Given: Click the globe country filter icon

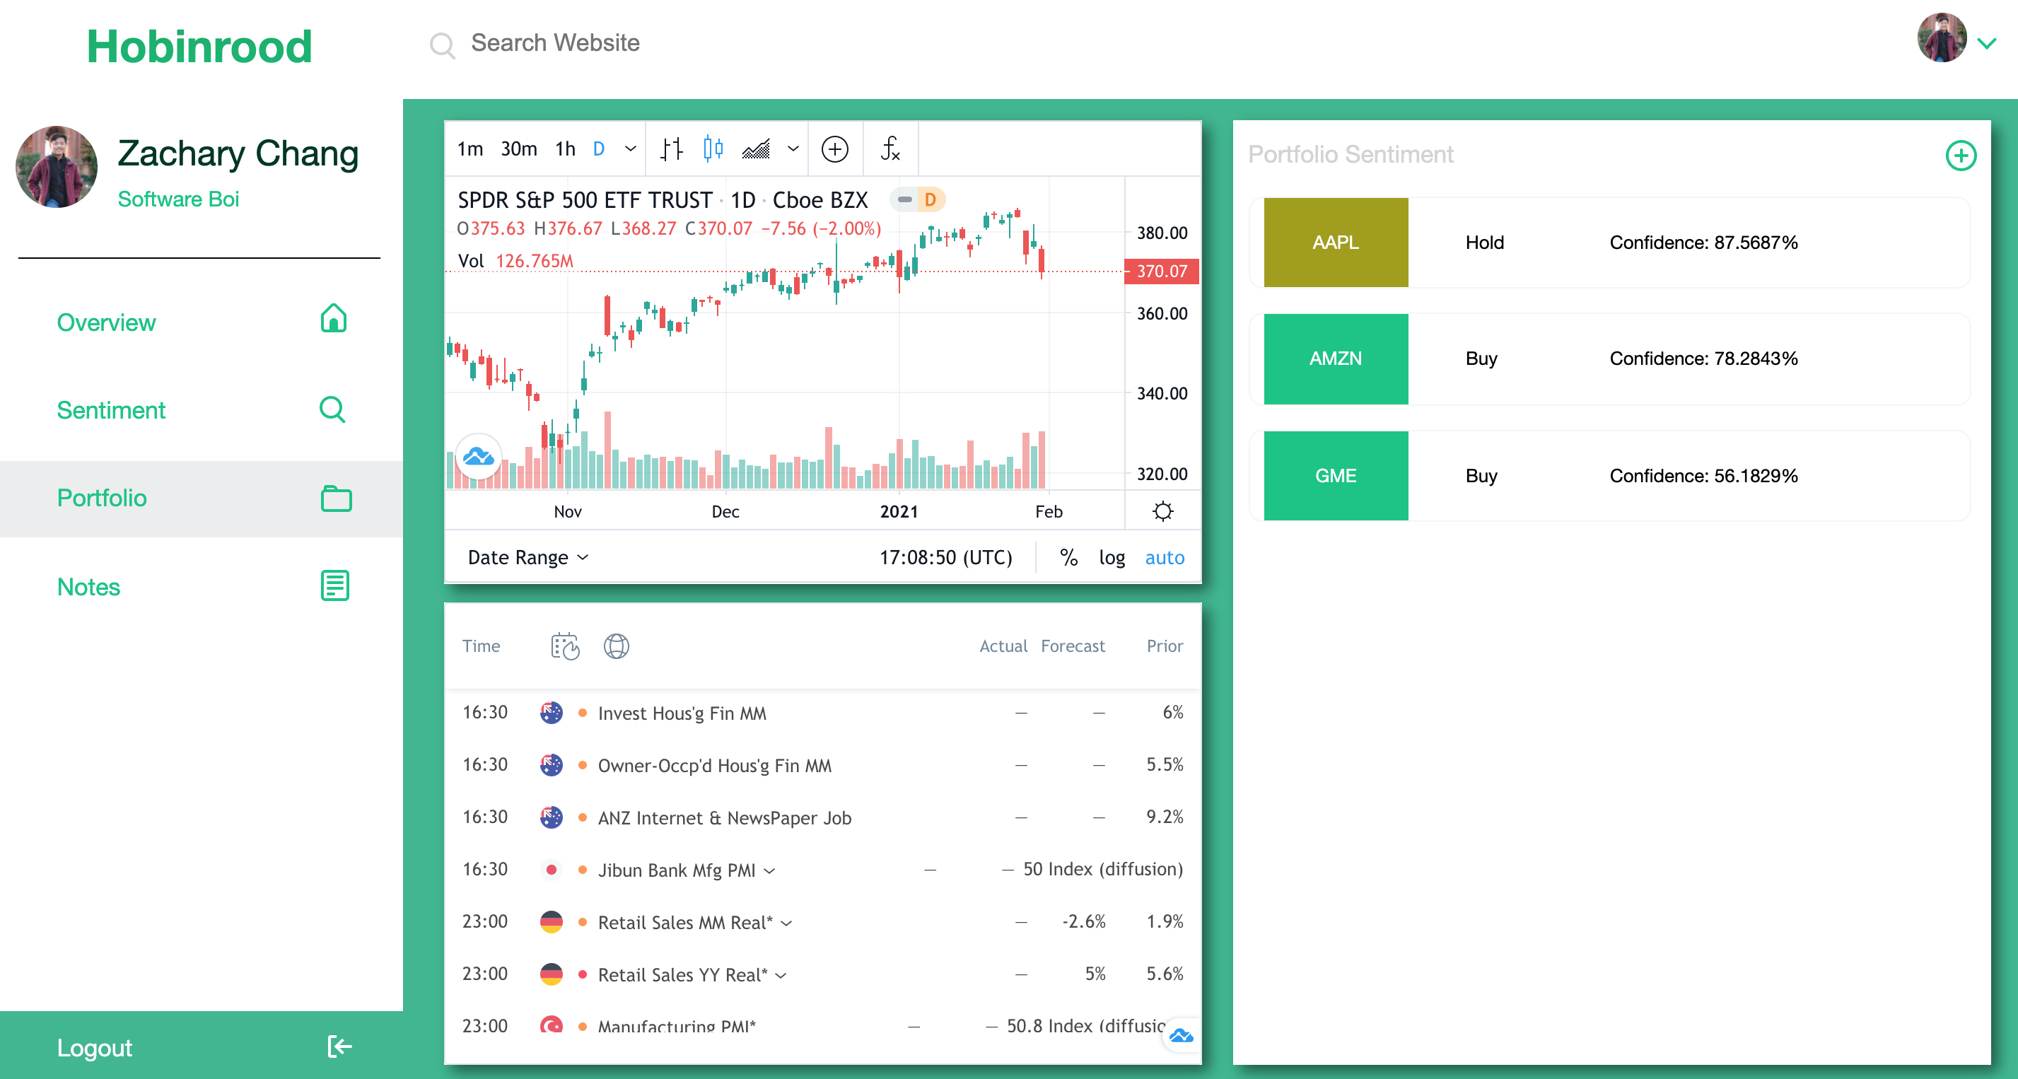Looking at the screenshot, I should [x=616, y=646].
